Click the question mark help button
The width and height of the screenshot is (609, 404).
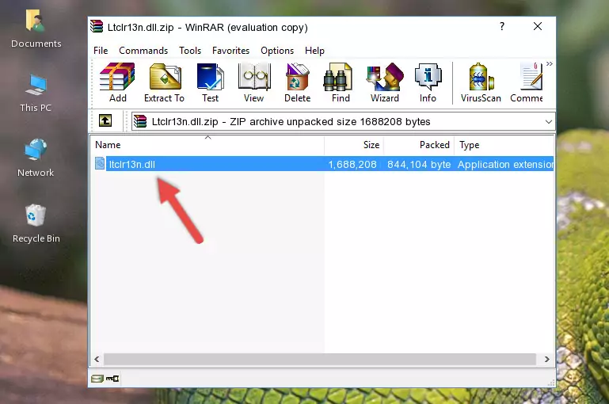point(502,26)
